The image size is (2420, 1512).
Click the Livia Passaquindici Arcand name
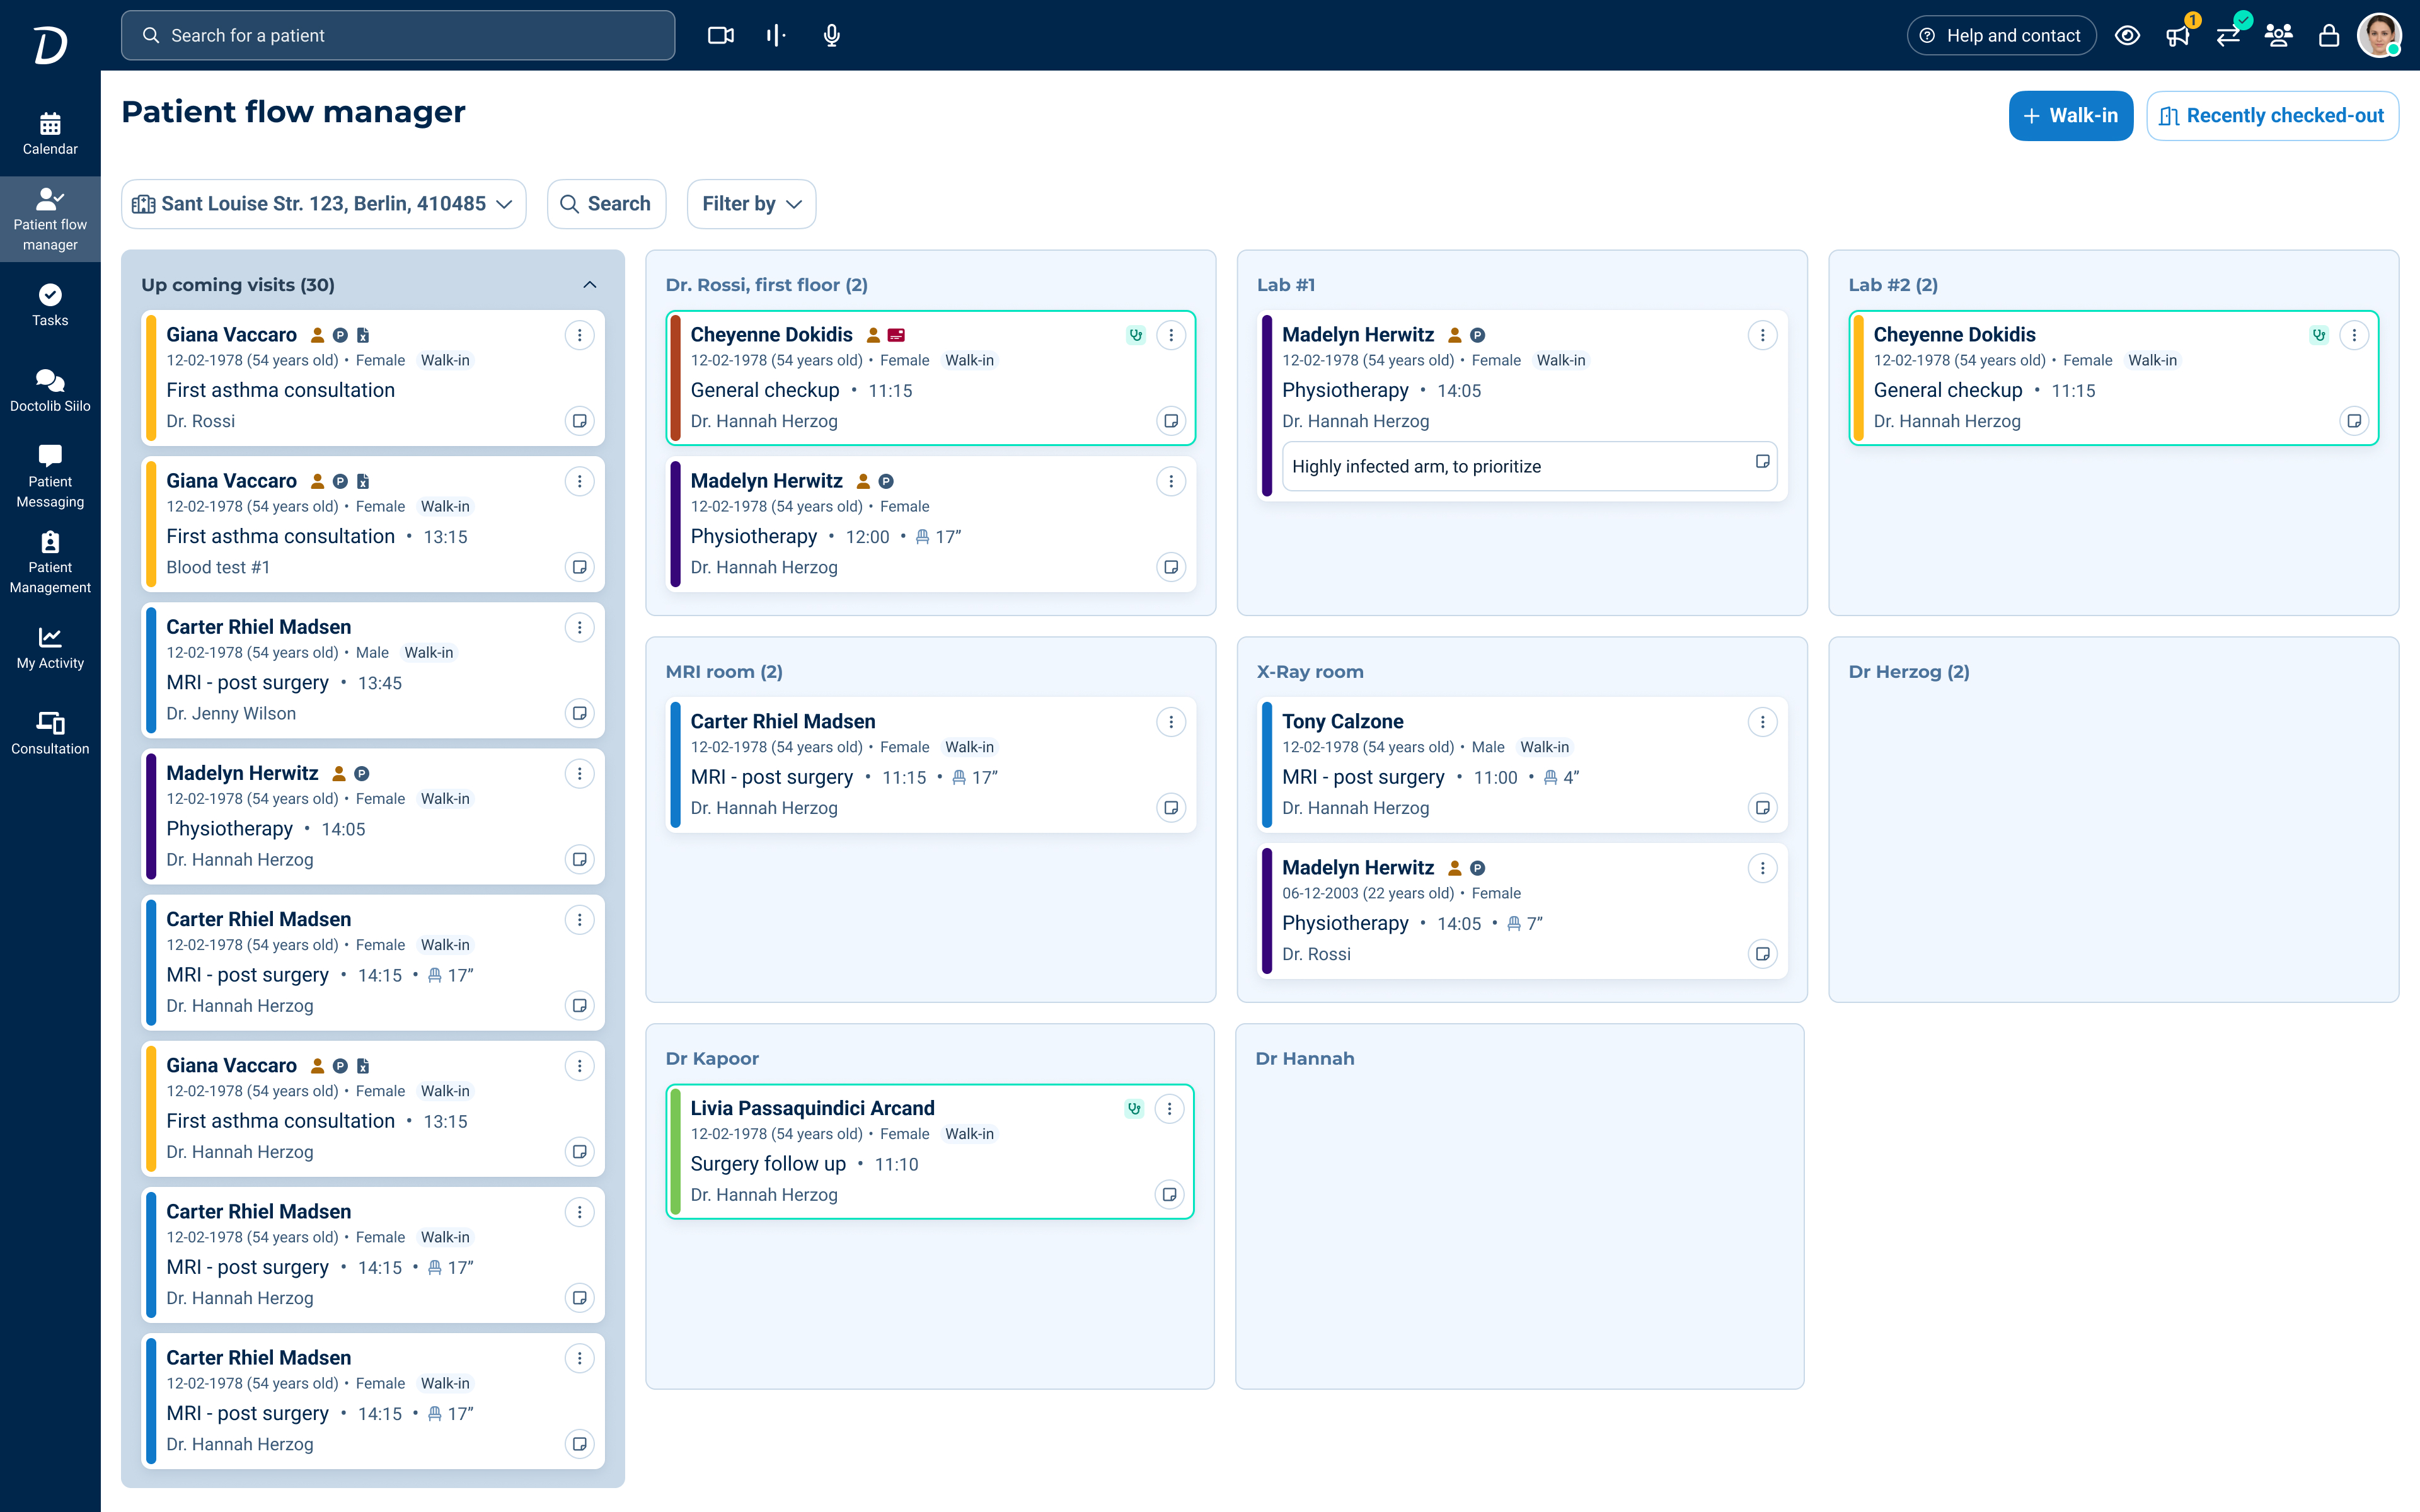tap(812, 1108)
